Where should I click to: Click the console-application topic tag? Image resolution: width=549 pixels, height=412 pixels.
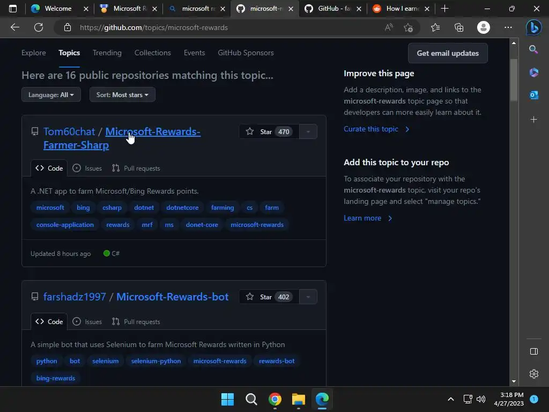pos(65,225)
